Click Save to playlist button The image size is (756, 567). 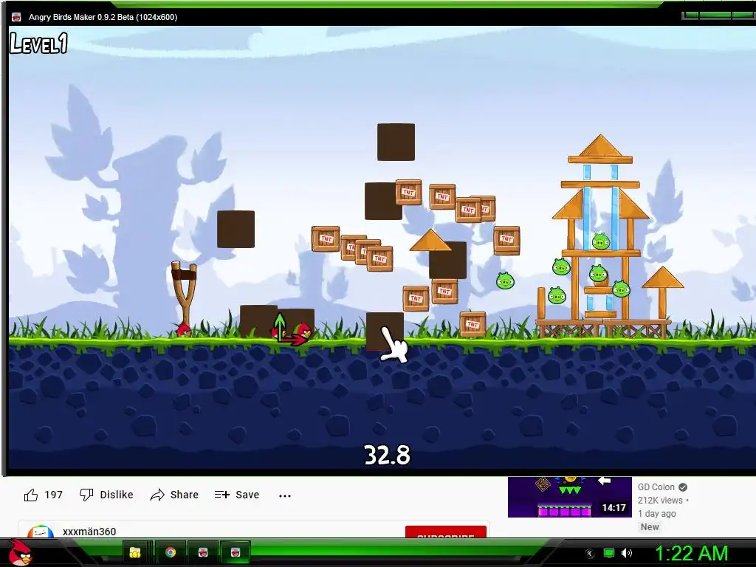coord(237,495)
